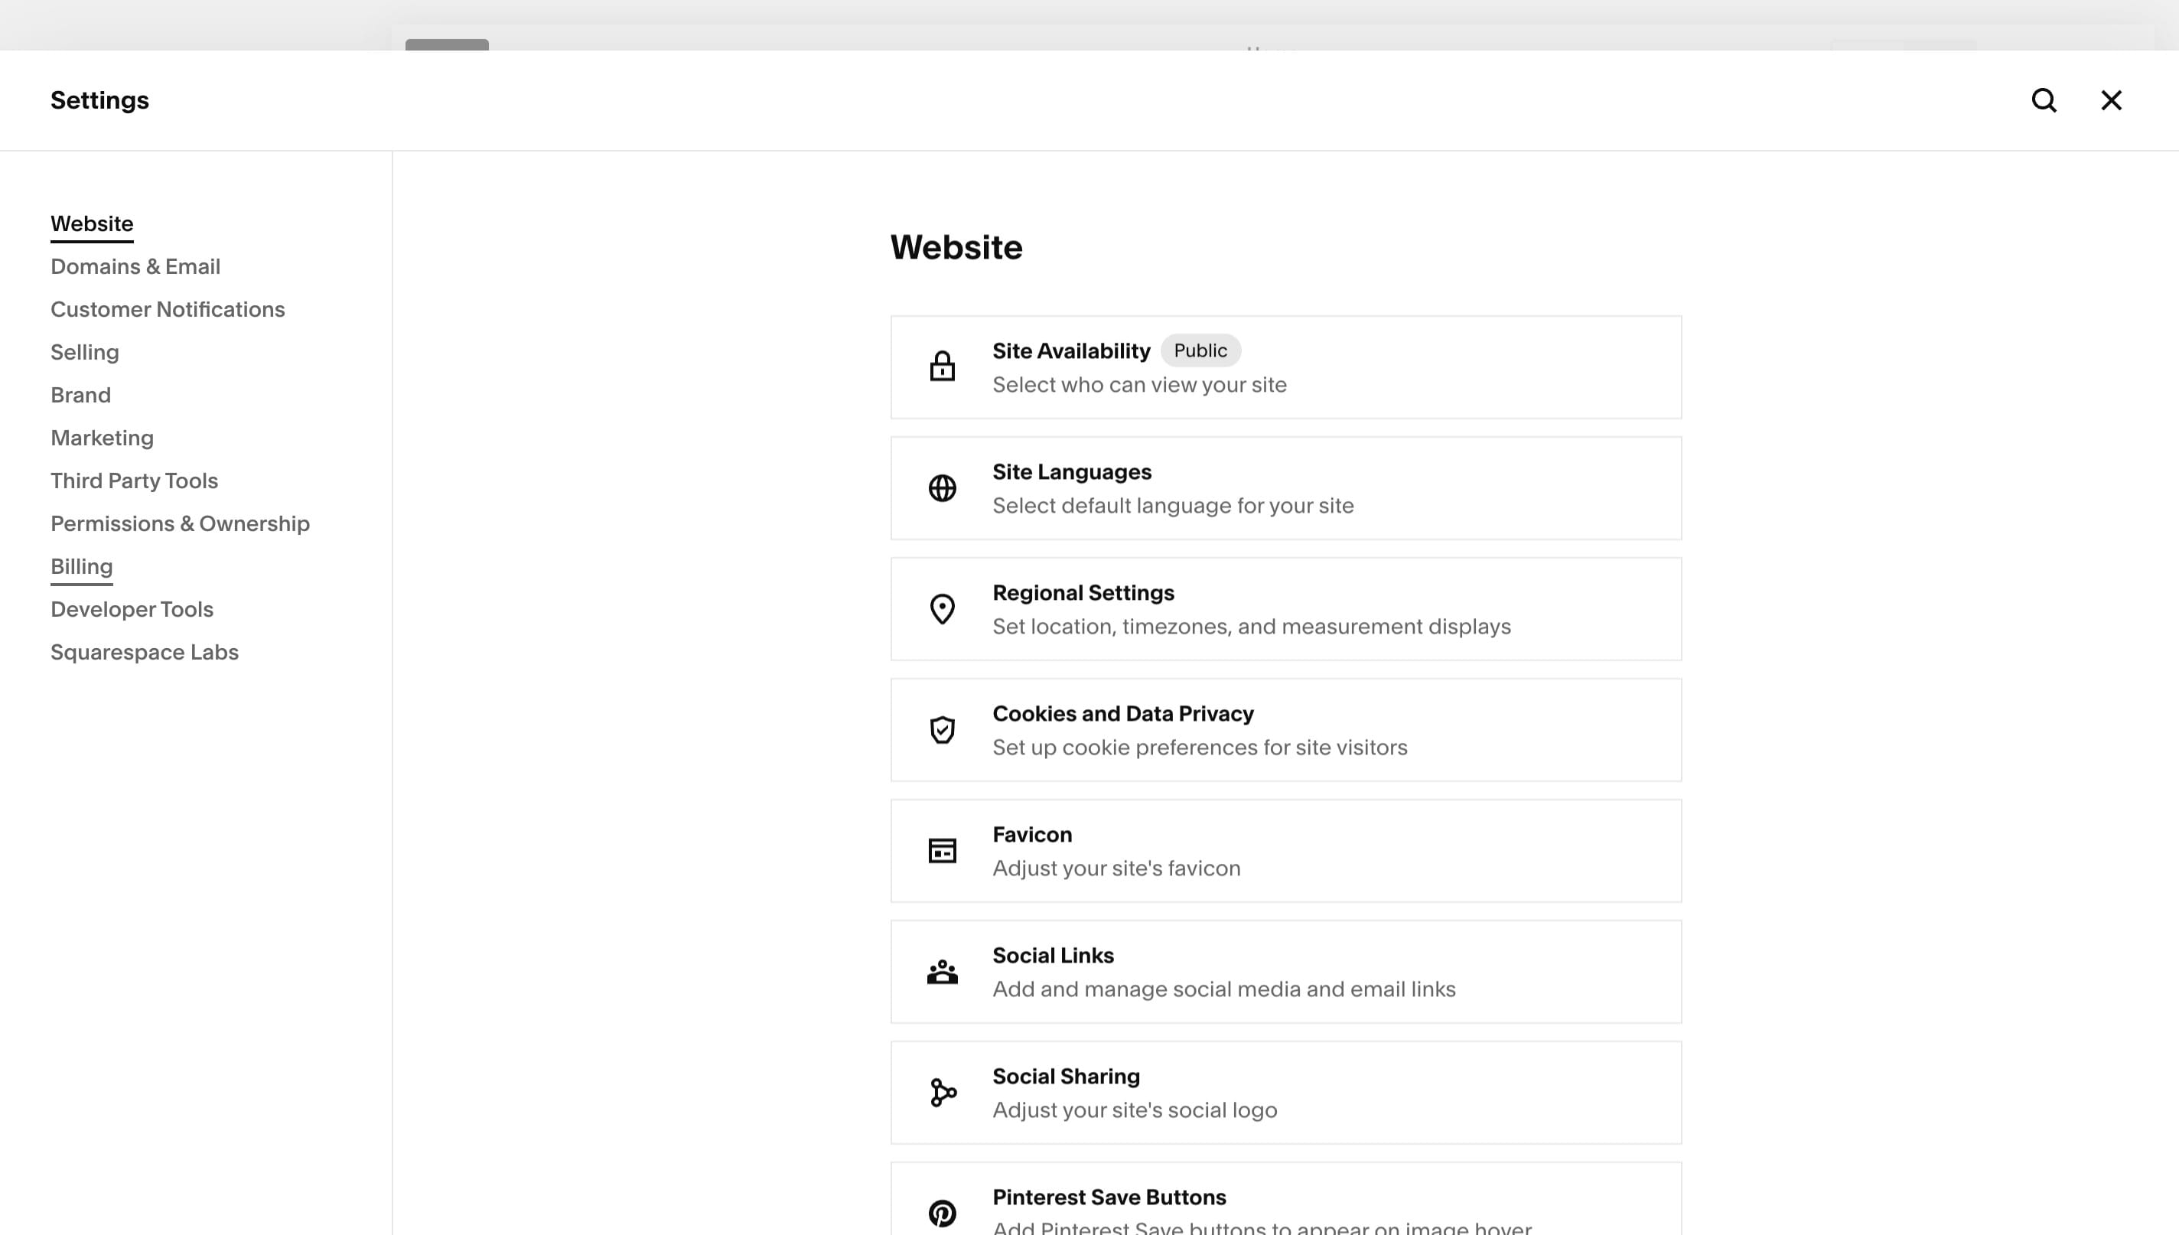Click the browser window icon for Favicon
The height and width of the screenshot is (1235, 2179).
point(942,851)
